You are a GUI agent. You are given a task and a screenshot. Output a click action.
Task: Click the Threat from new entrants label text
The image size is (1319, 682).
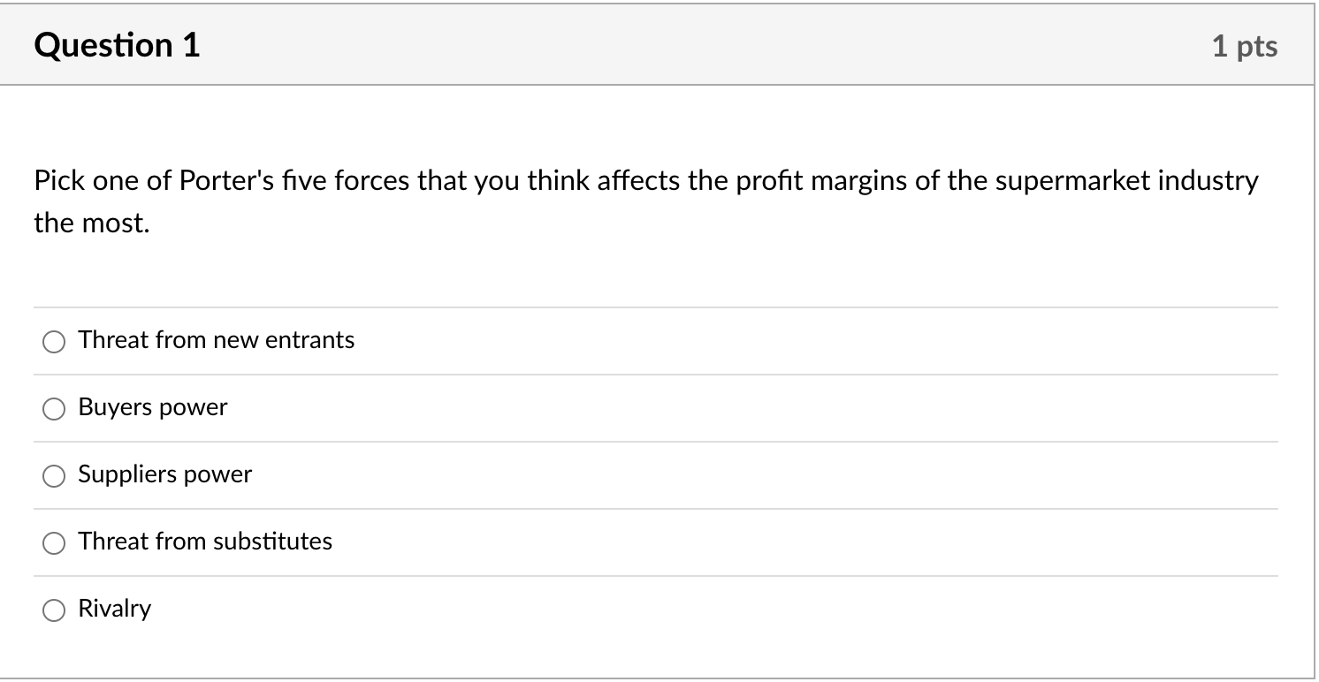coord(216,340)
